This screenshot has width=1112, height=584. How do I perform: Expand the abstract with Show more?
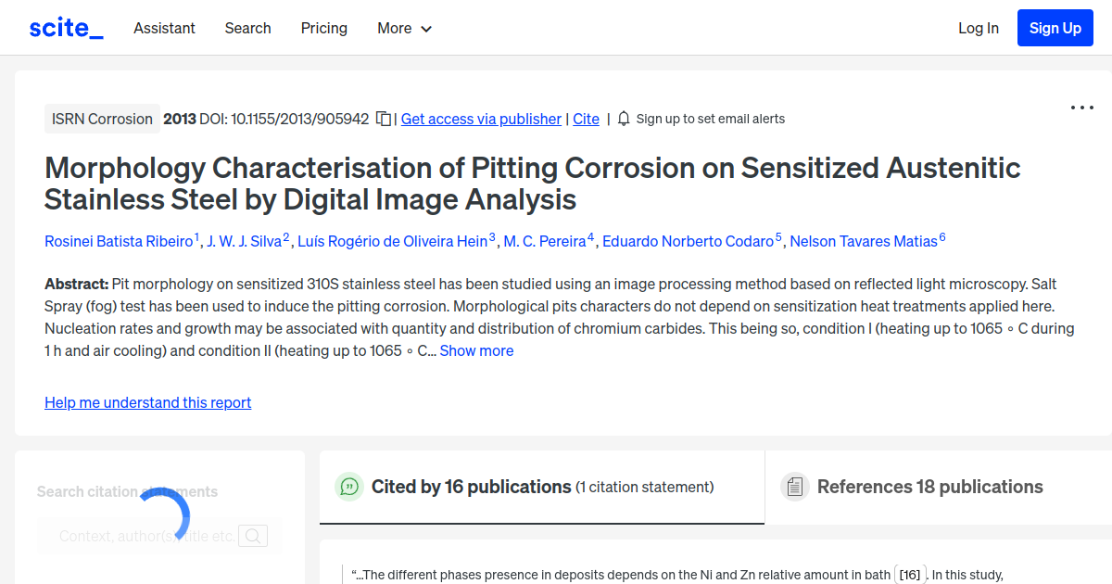coord(476,350)
